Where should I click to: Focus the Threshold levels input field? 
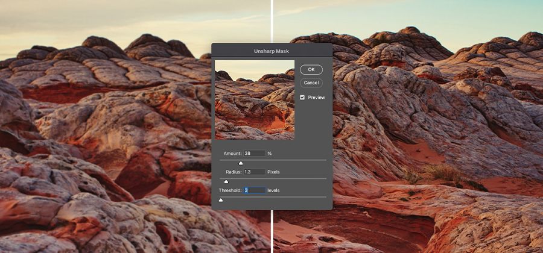pos(255,190)
